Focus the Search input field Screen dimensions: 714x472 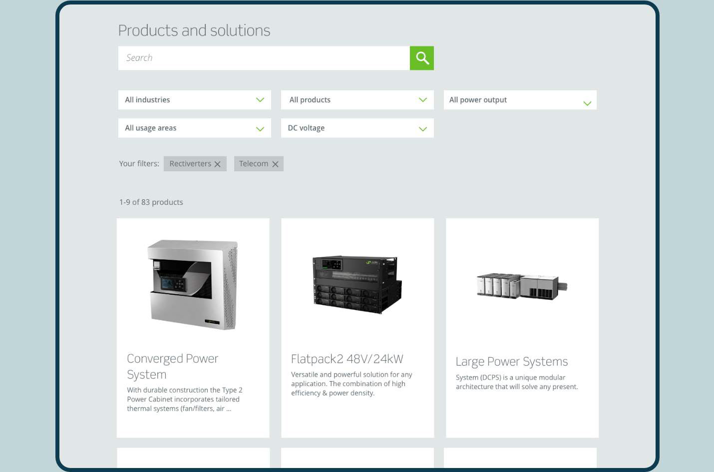coord(264,58)
